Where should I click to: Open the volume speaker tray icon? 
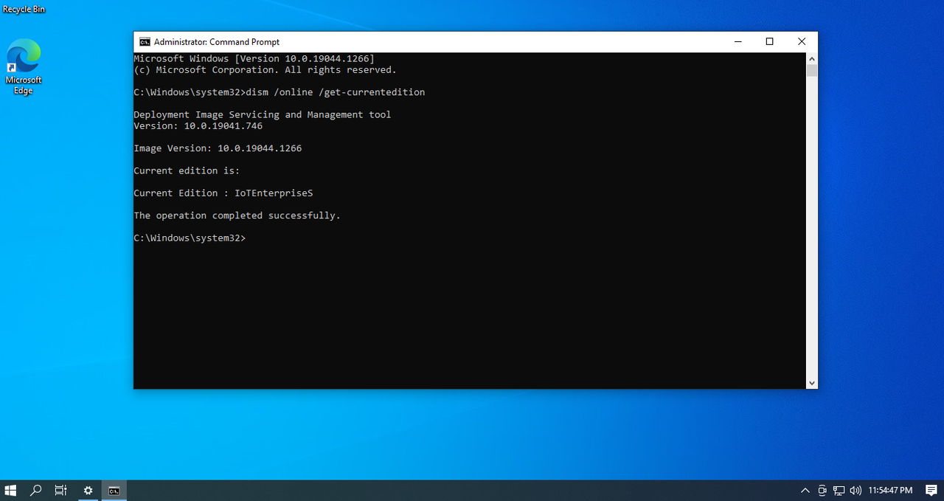pos(855,490)
